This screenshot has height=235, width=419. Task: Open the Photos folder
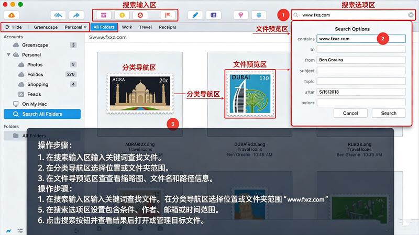tap(42, 64)
